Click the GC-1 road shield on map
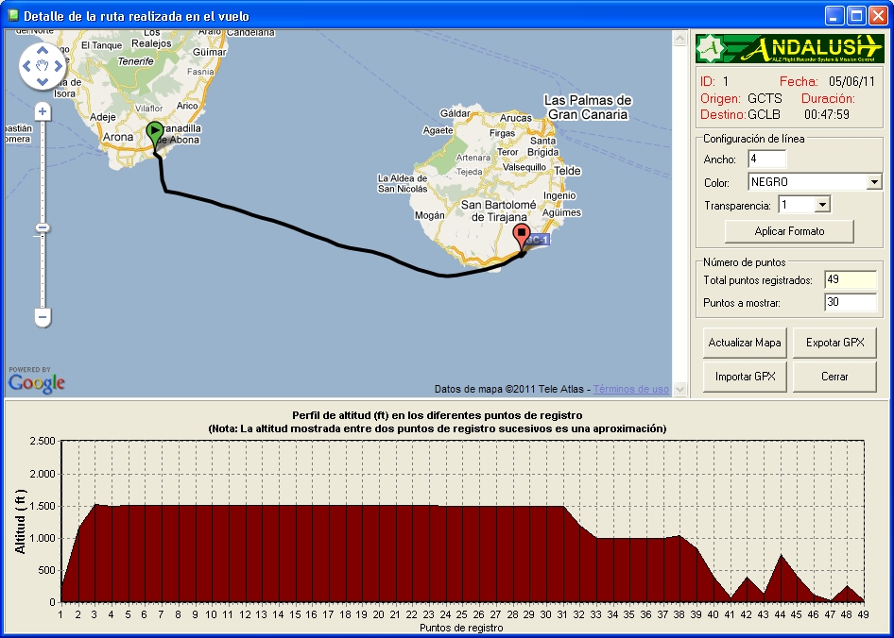This screenshot has width=894, height=638. click(x=537, y=240)
